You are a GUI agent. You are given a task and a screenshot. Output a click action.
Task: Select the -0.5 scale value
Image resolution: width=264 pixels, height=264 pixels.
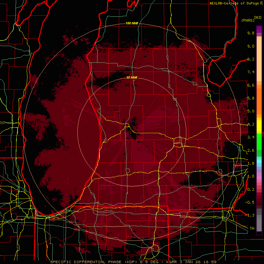point(250,202)
